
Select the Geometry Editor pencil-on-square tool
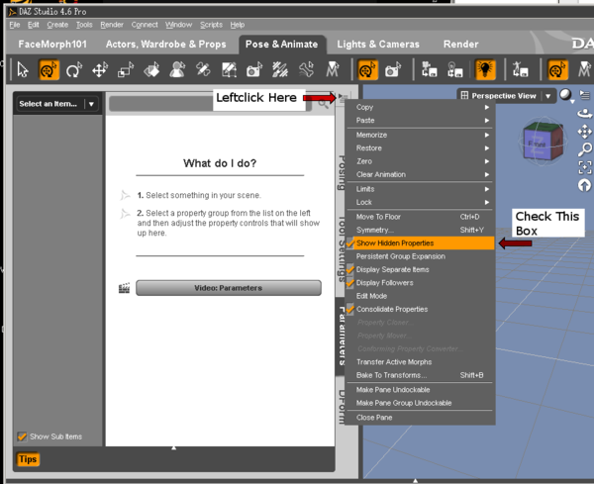[x=229, y=70]
